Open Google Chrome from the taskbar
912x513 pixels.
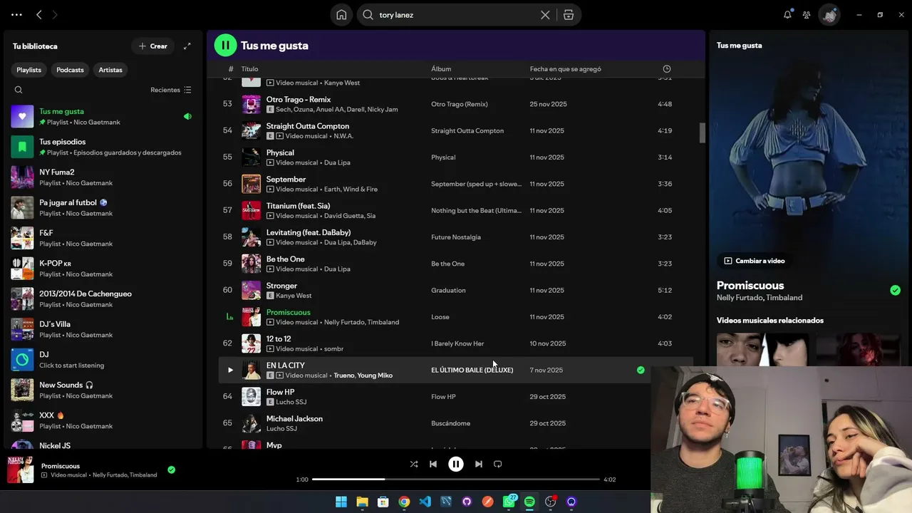click(x=404, y=502)
